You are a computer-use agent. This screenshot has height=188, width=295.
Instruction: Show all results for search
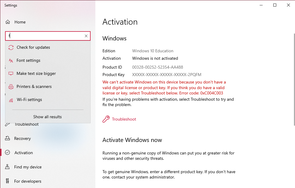48,117
